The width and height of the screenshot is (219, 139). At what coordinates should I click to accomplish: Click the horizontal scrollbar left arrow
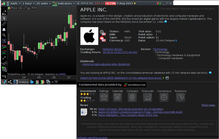[56, 82]
